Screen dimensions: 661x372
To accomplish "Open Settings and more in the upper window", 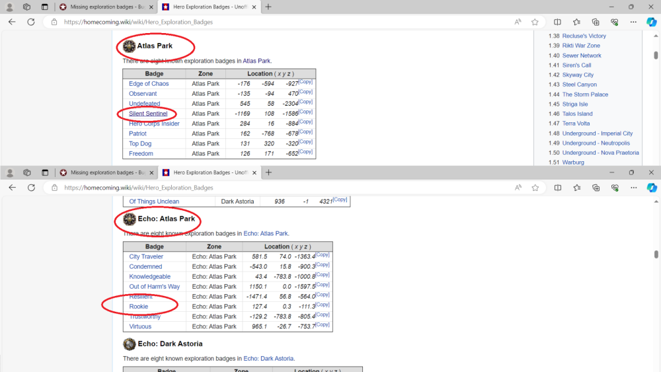I will click(633, 22).
